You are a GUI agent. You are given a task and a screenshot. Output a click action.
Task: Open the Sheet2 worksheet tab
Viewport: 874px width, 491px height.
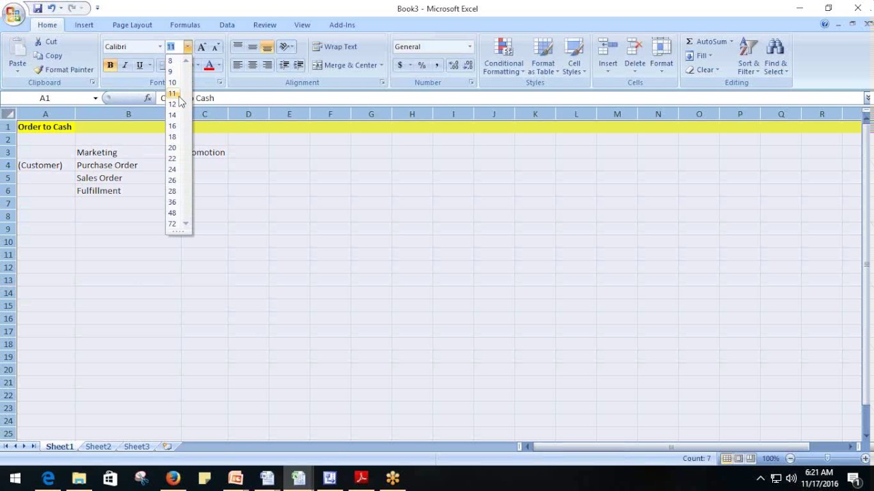(98, 447)
